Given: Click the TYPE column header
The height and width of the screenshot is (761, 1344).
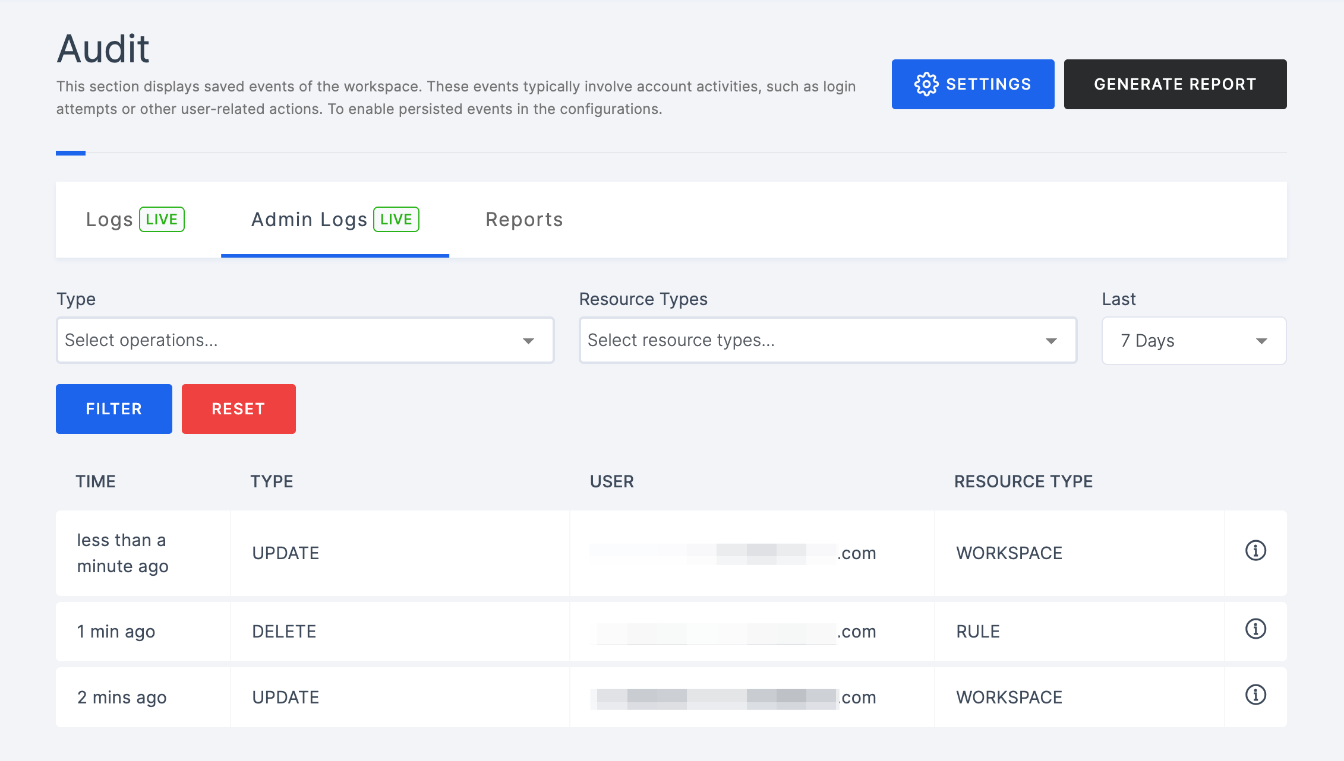Looking at the screenshot, I should [x=272, y=481].
